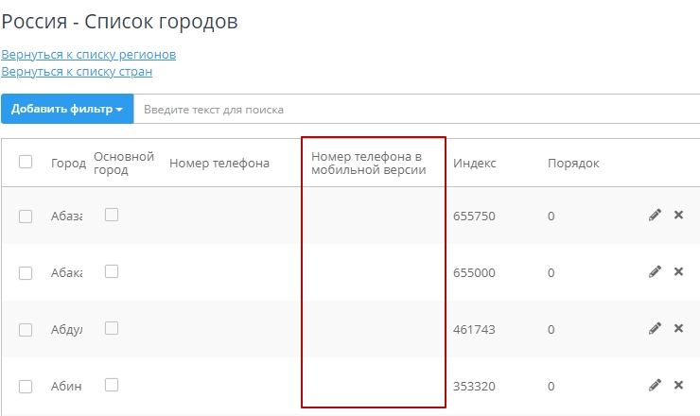
Task: Sort by the Индекс column header
Action: tap(475, 164)
